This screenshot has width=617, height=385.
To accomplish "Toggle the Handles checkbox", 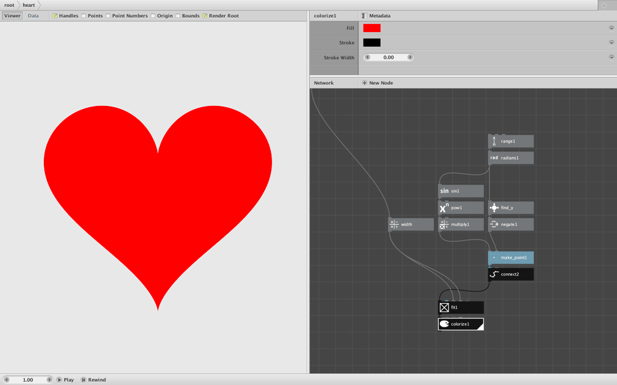I will click(55, 16).
